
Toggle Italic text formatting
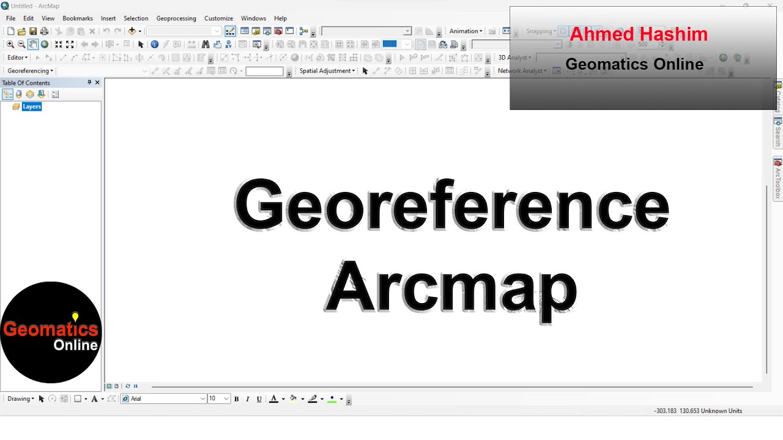[248, 399]
